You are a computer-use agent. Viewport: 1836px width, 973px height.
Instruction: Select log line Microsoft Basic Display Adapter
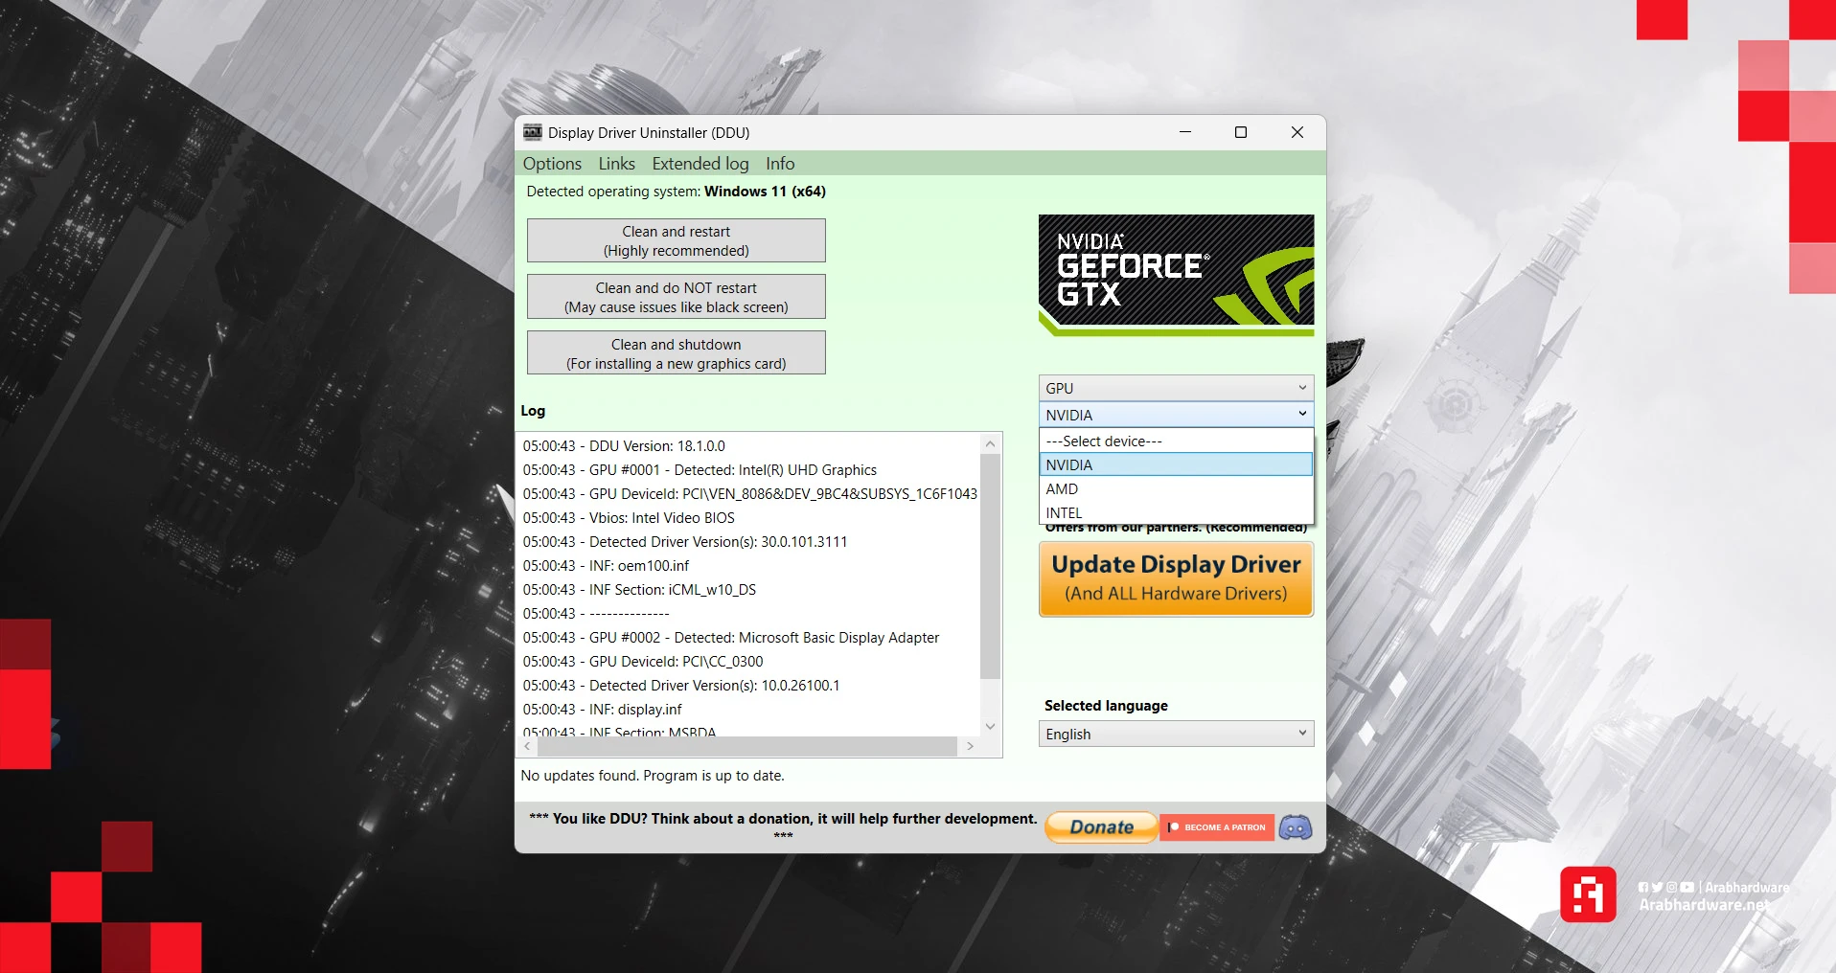731,637
